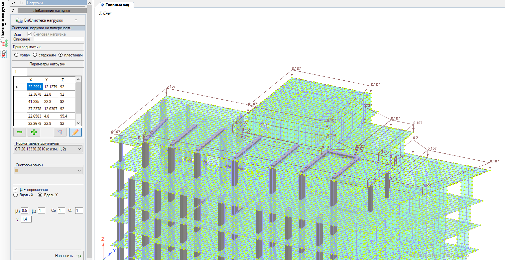Click the green minus remove-row icon
This screenshot has width=505, height=260.
point(20,132)
